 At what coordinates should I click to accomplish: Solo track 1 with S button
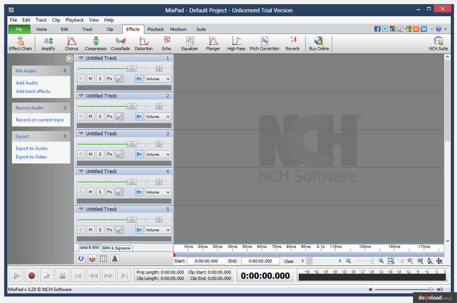pos(100,78)
